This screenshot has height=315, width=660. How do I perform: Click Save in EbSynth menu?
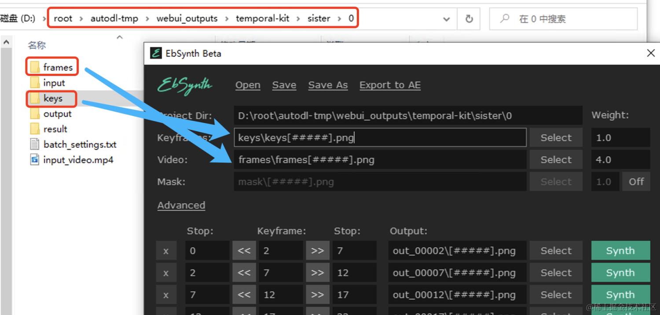point(284,85)
